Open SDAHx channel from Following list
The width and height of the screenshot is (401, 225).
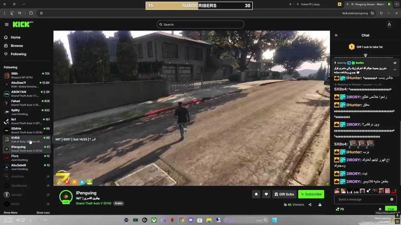point(27,130)
